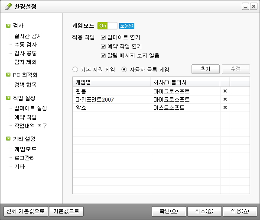Open 실시간 감시 settings in sidebar
The height and width of the screenshot is (220, 260).
pyautogui.click(x=28, y=36)
